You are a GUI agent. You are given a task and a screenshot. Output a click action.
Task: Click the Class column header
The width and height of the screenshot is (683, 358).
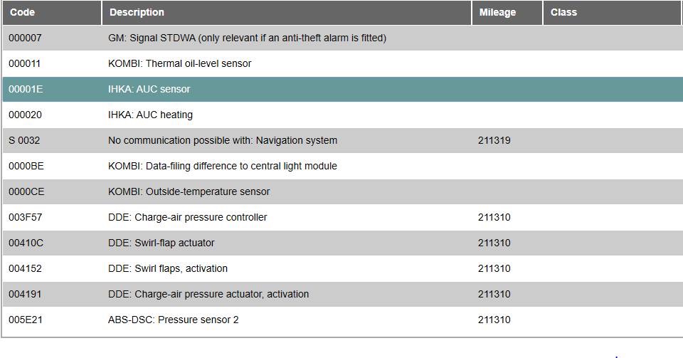coord(613,13)
